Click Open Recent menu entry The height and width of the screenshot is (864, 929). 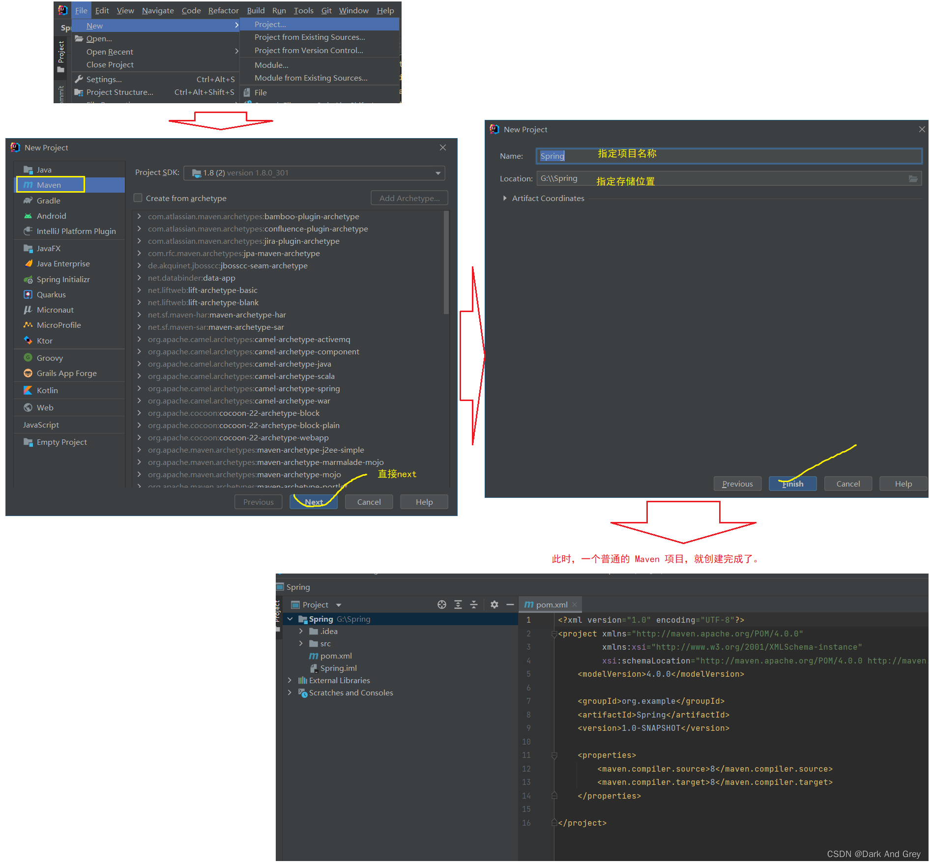pyautogui.click(x=156, y=52)
